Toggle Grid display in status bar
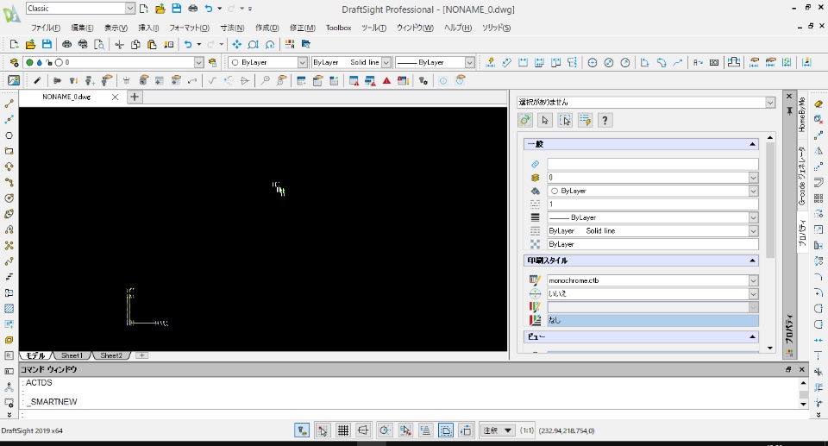The height and width of the screenshot is (446, 828). pyautogui.click(x=342, y=430)
